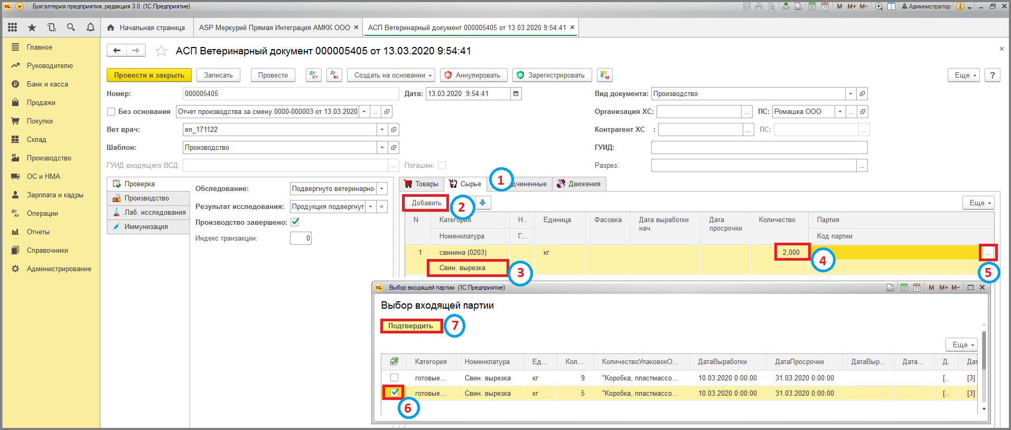This screenshot has height=430, width=1011.
Task: Uncheck the batch row with quantity 5
Action: 395,393
